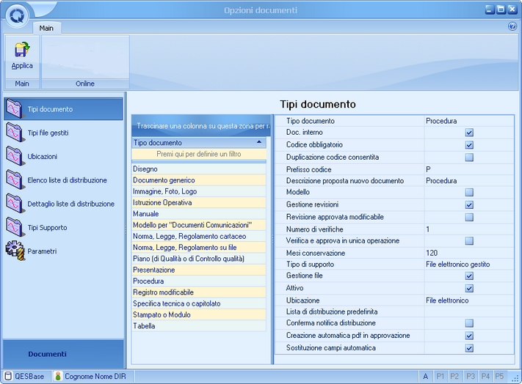Viewport: 522px width, 384px height.
Task: Check the Modello checkbox
Action: coord(469,192)
